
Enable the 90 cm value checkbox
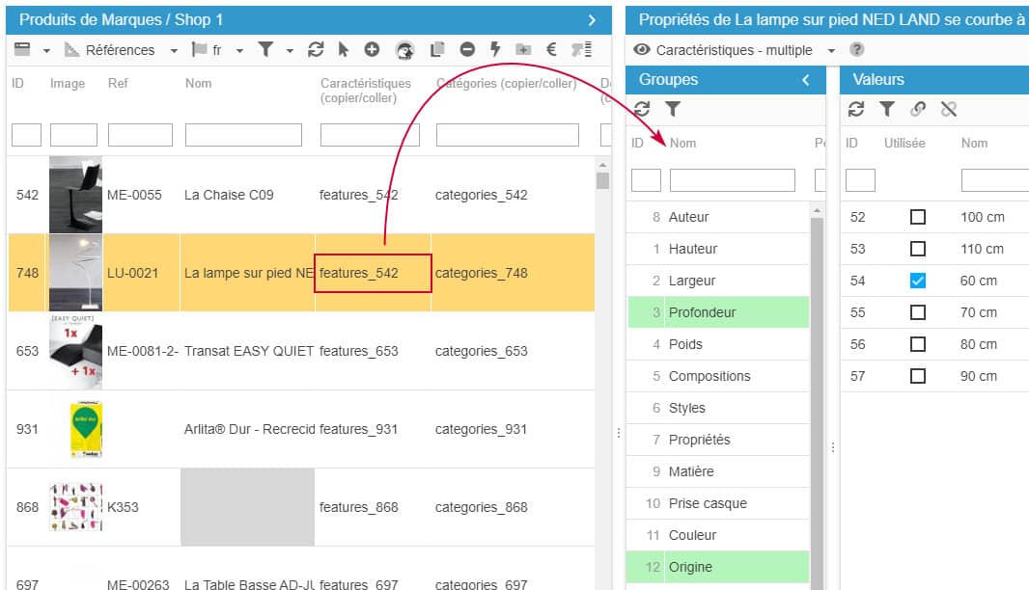[918, 376]
